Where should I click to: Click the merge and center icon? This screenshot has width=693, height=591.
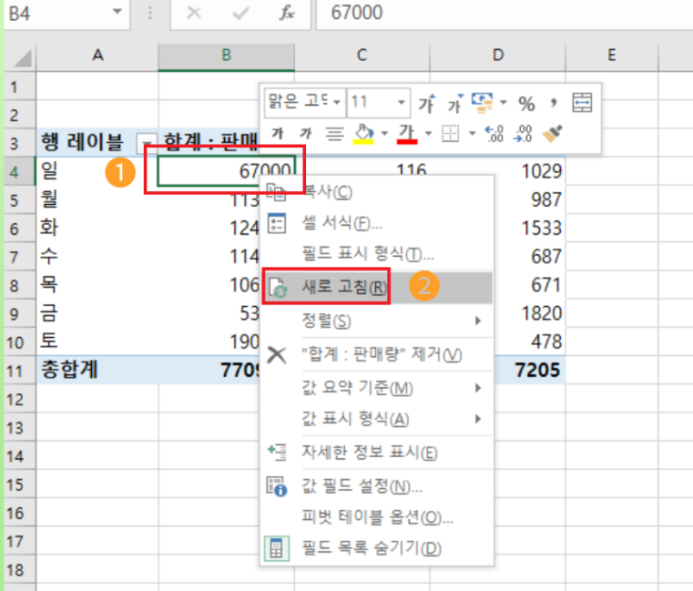tap(581, 102)
